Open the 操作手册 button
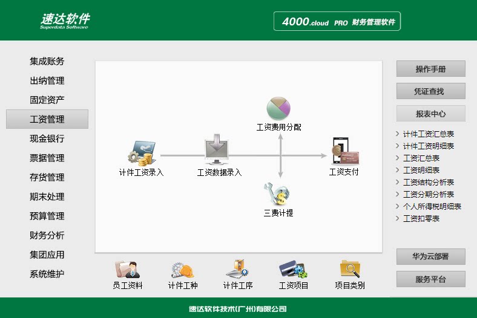The image size is (477, 318). pyautogui.click(x=431, y=69)
